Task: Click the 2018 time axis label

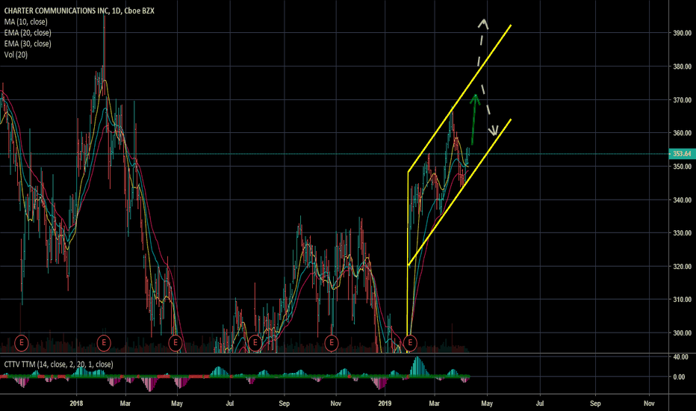Action: (76, 404)
